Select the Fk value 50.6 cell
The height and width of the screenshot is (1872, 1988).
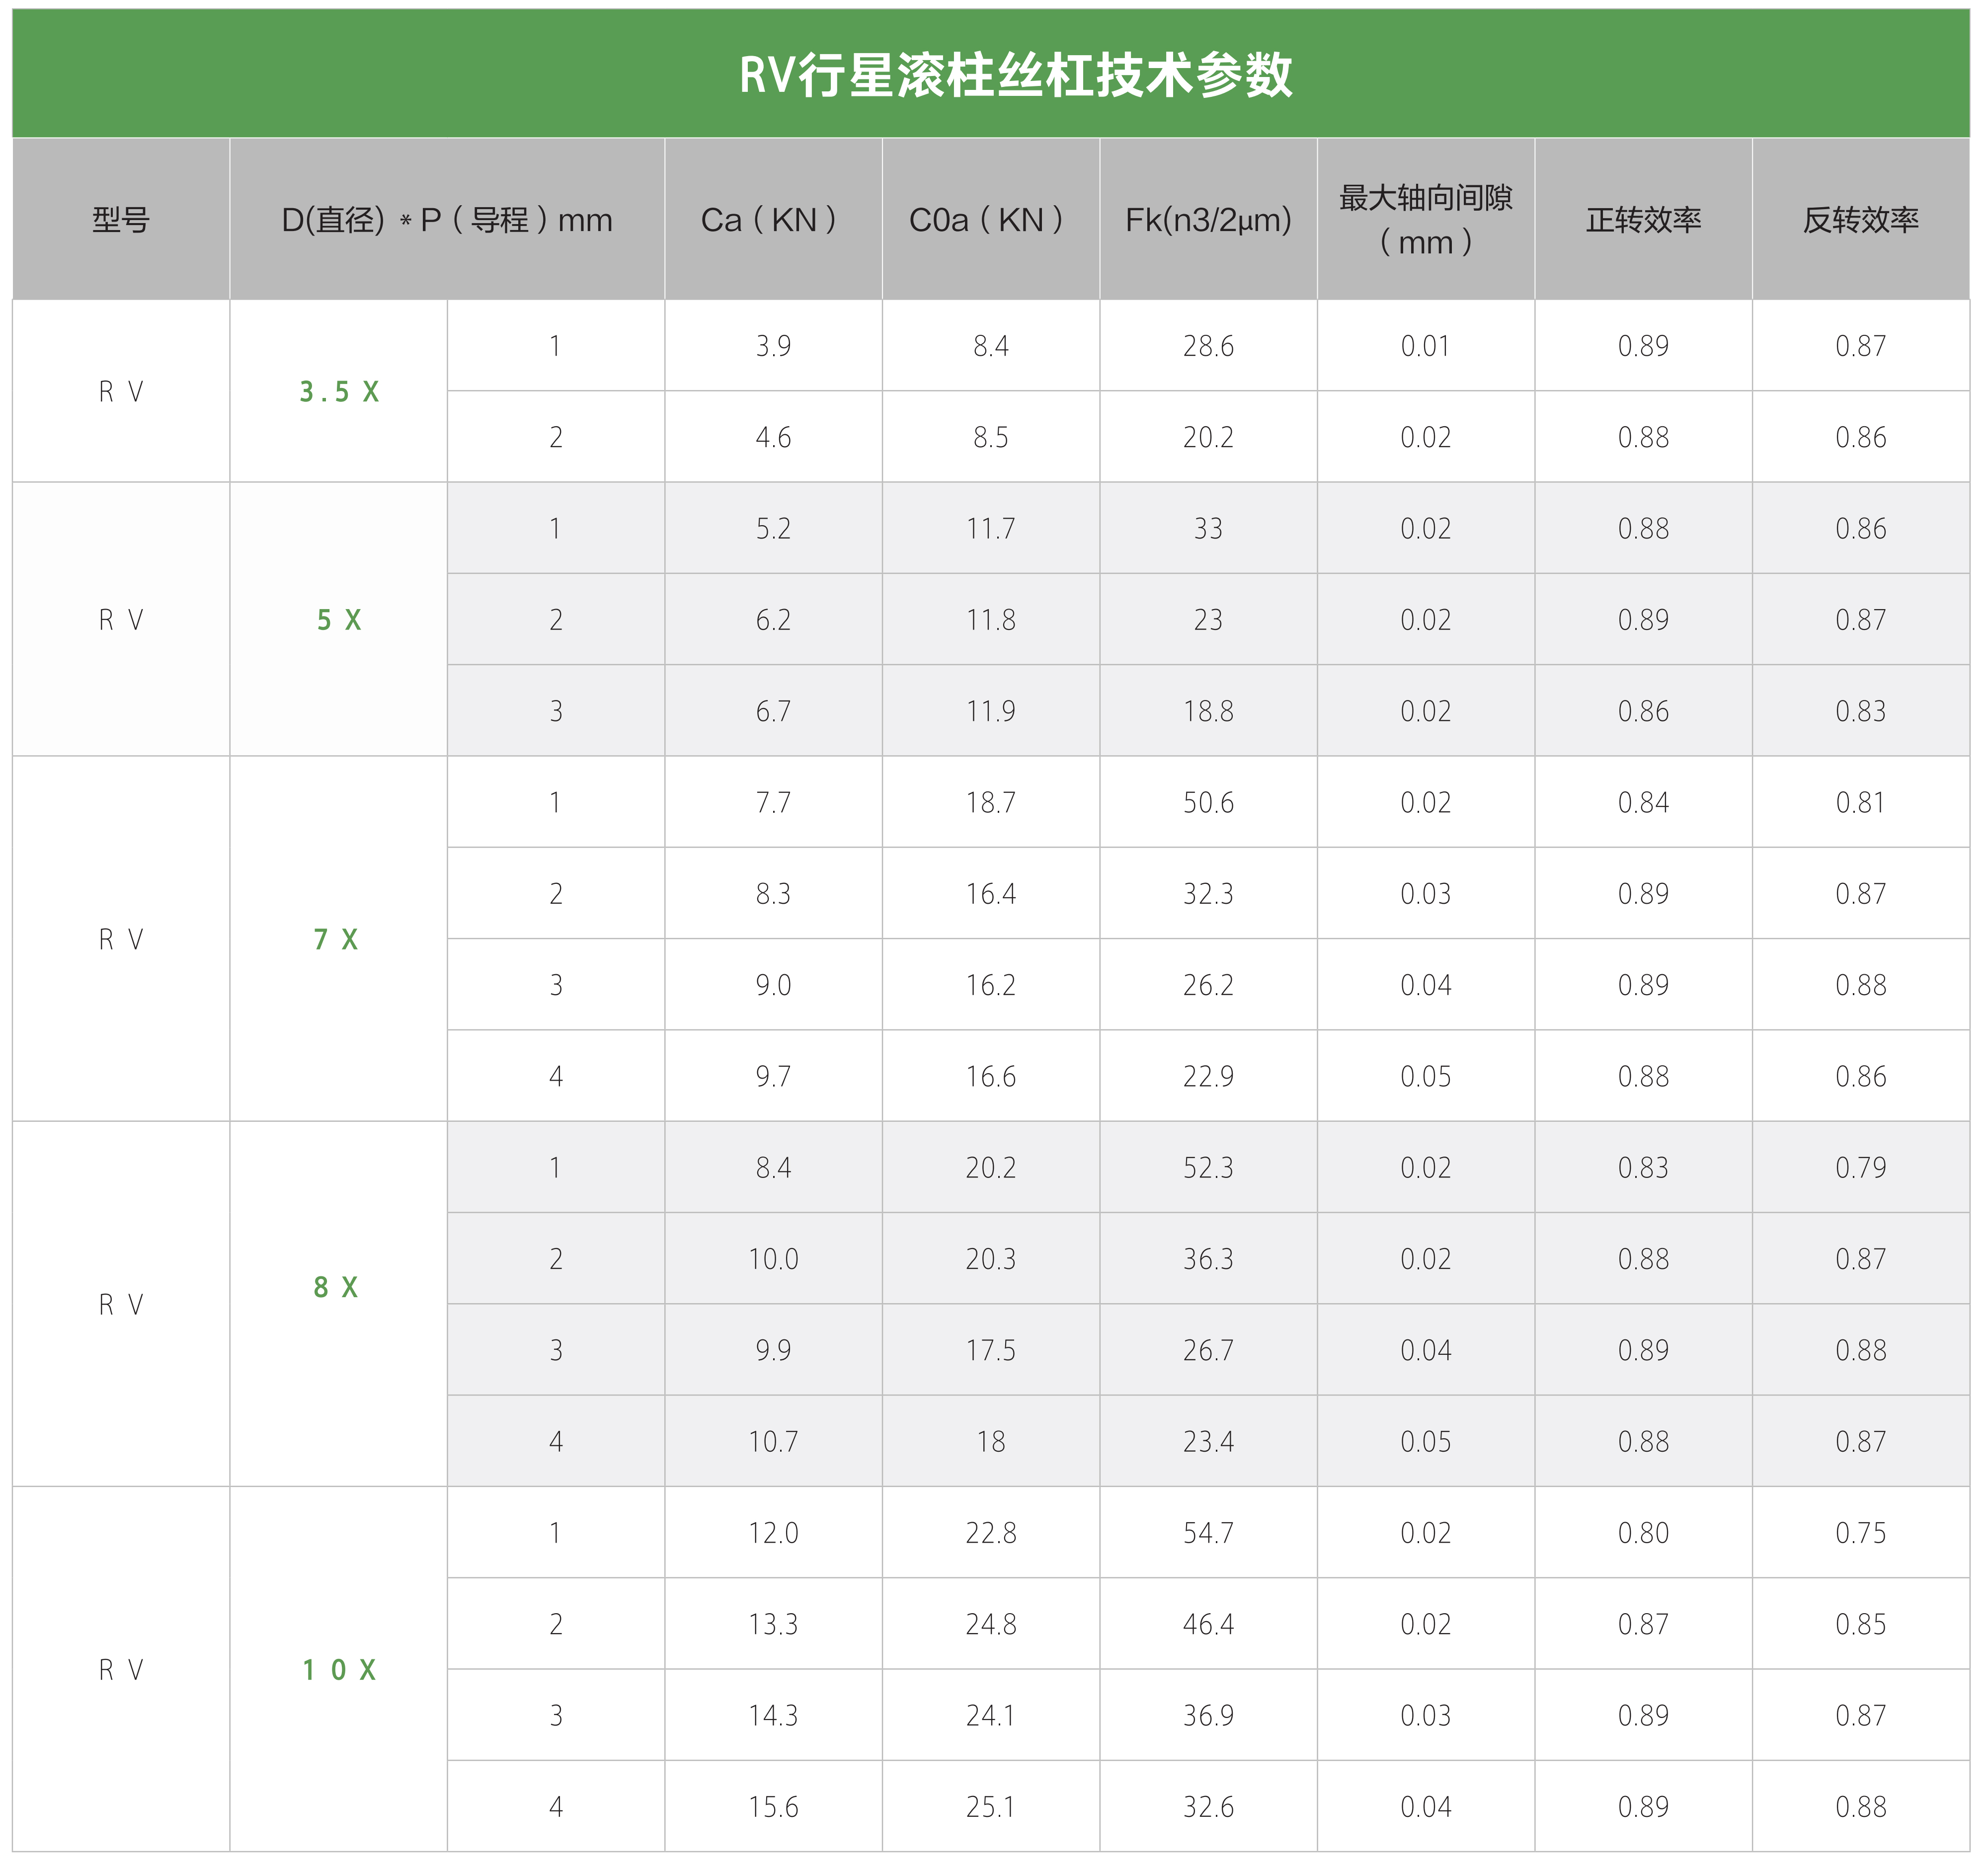point(1208,802)
